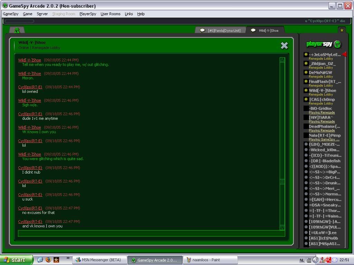Open the GameSpy home tab icon

click(17, 30)
